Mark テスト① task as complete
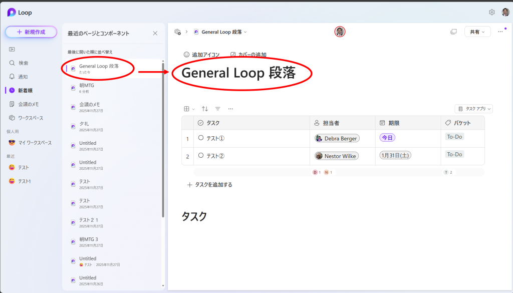513x293 pixels. (x=201, y=138)
